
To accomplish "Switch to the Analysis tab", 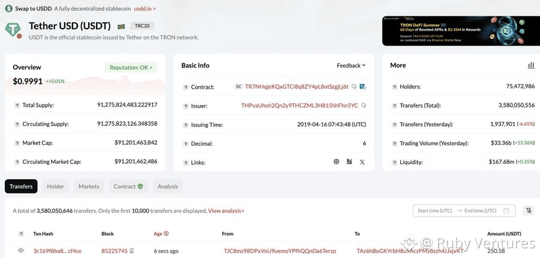I will click(168, 187).
